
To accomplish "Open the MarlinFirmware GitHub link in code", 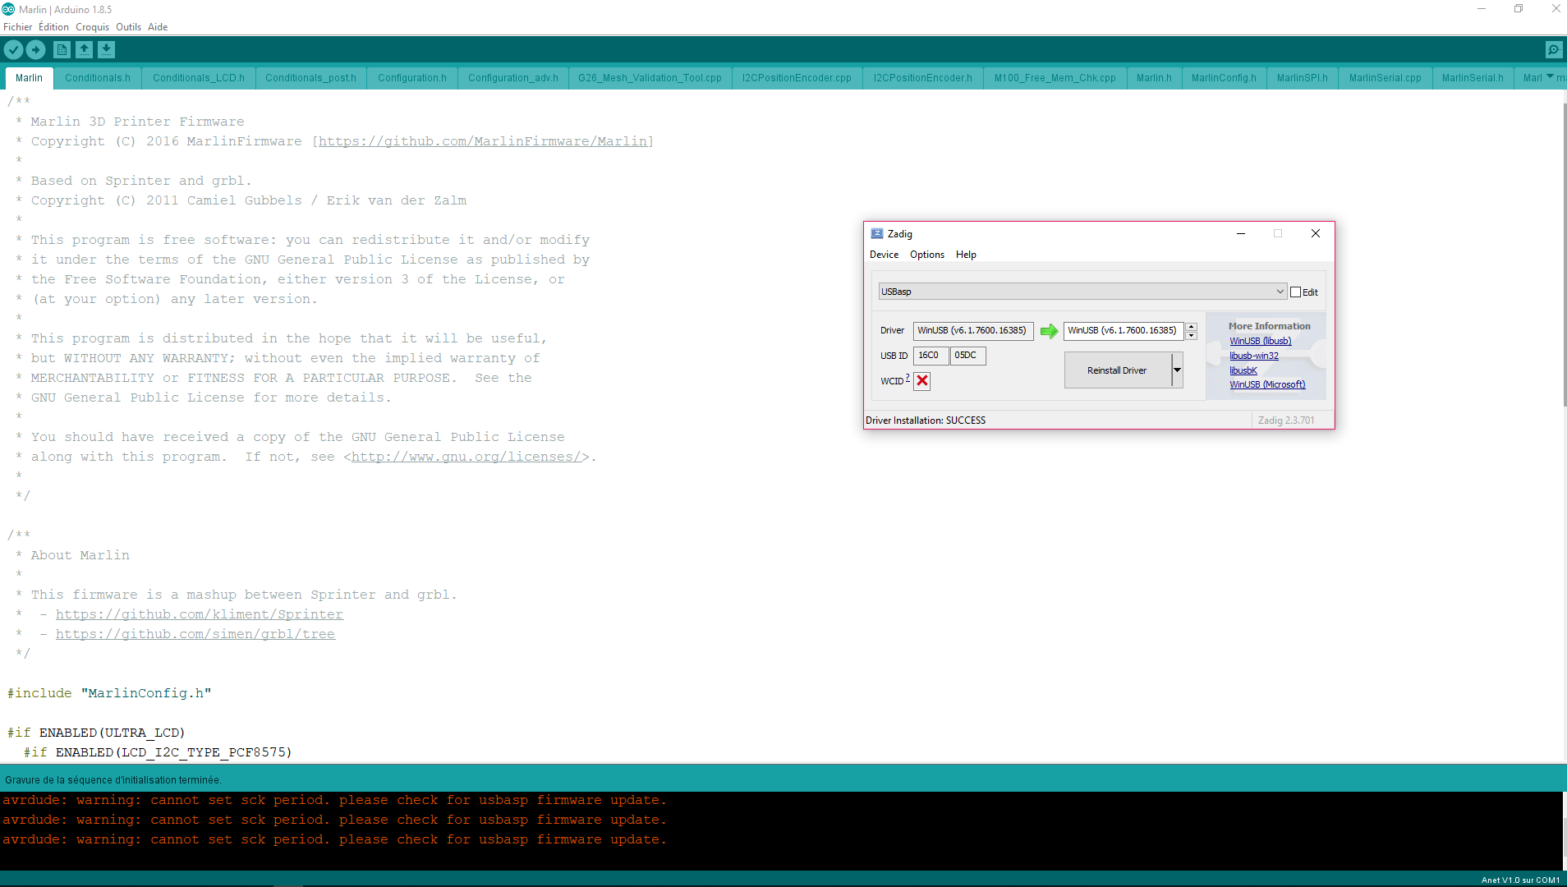I will coord(483,141).
